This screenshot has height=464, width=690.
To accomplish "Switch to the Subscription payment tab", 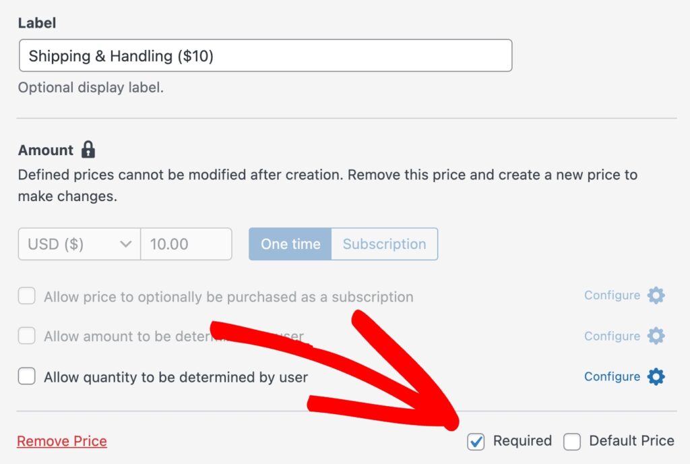I will 384,244.
